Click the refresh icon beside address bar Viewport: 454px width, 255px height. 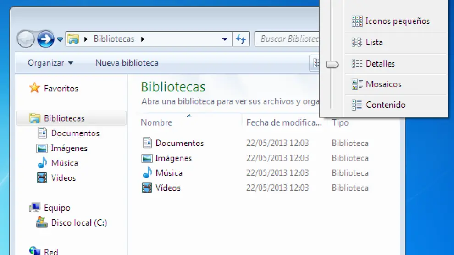pos(241,39)
